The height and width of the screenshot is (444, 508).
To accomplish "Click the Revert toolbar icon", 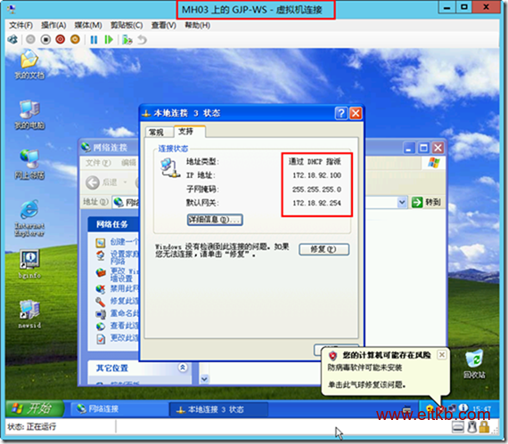I will (x=143, y=40).
